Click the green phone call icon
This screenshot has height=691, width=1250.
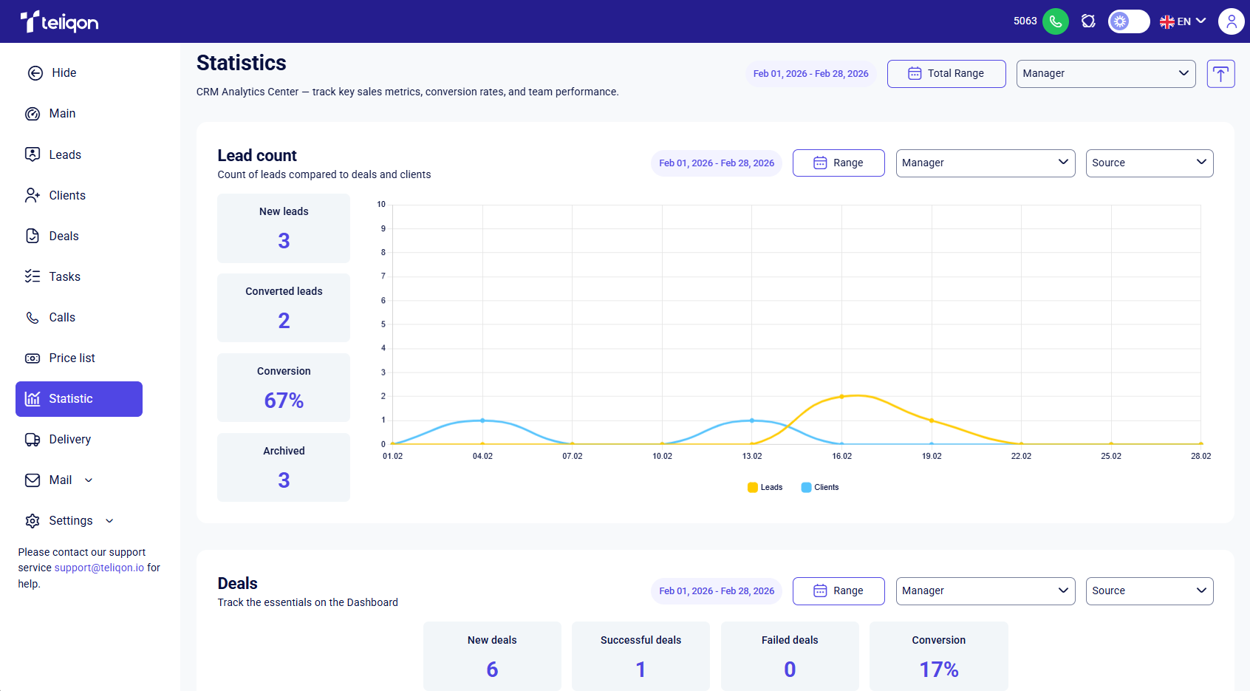[x=1055, y=21]
